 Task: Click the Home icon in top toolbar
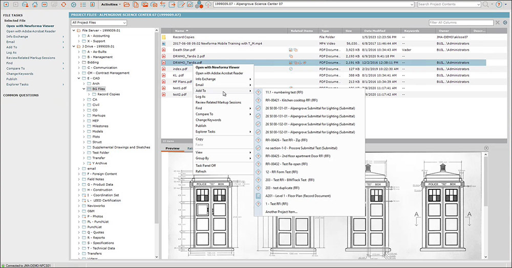tap(35, 4)
